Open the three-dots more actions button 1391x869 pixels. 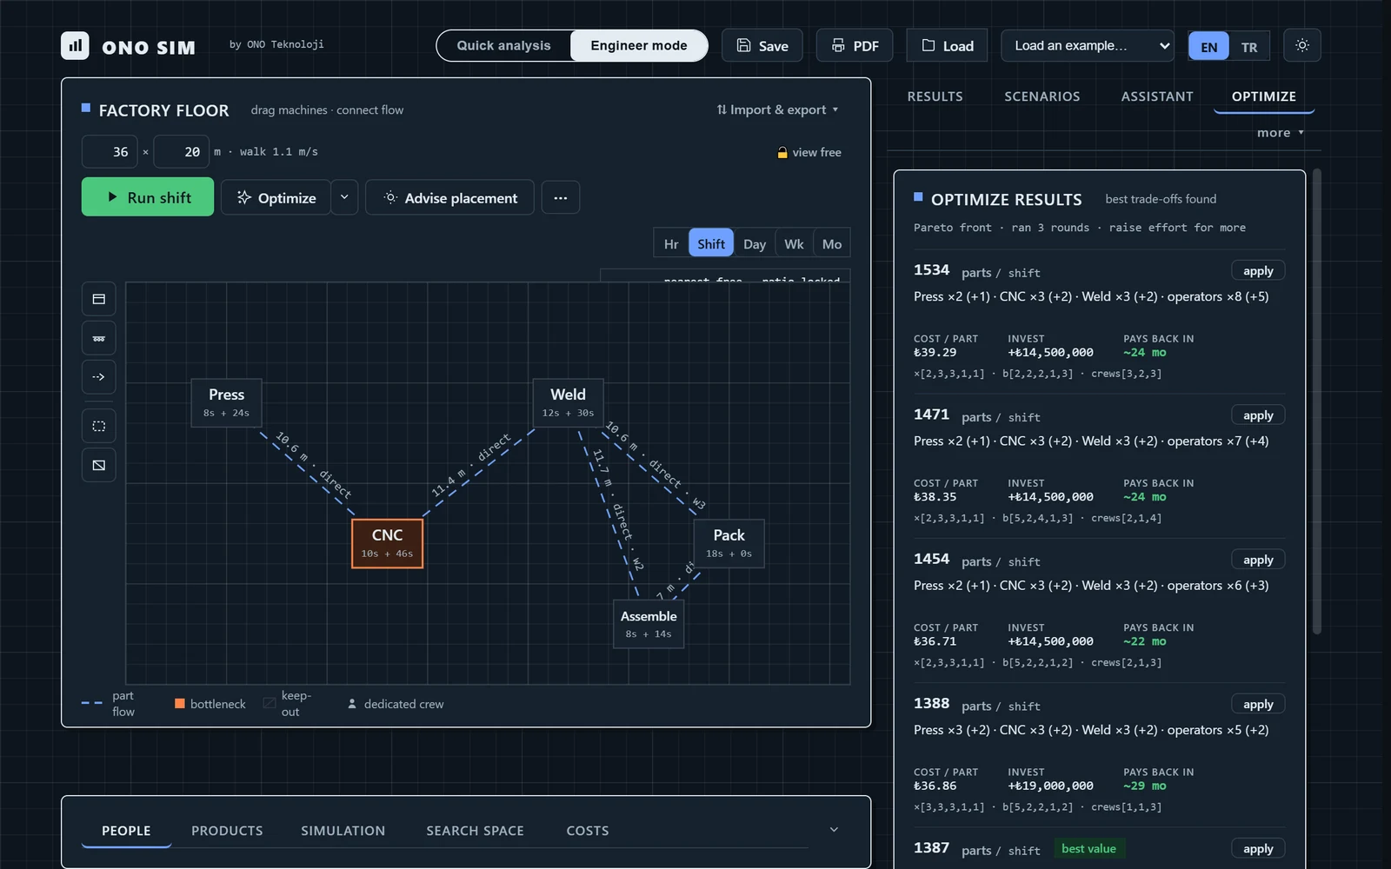point(561,198)
